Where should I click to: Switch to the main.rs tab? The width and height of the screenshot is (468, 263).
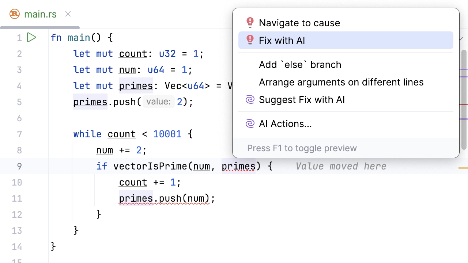pos(40,14)
